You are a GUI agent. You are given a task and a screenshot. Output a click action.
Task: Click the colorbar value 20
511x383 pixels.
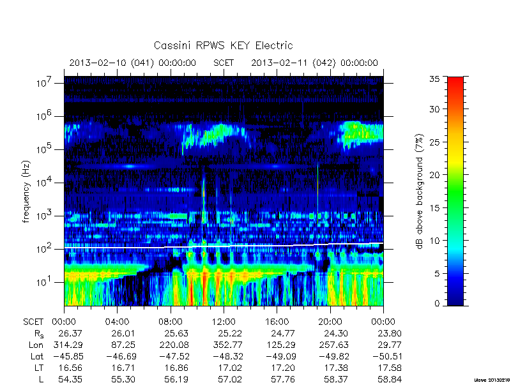434,174
